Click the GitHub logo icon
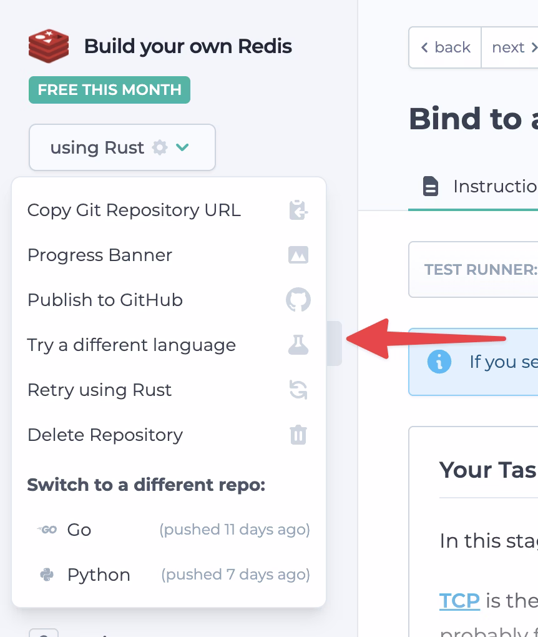The image size is (538, 637). click(298, 300)
